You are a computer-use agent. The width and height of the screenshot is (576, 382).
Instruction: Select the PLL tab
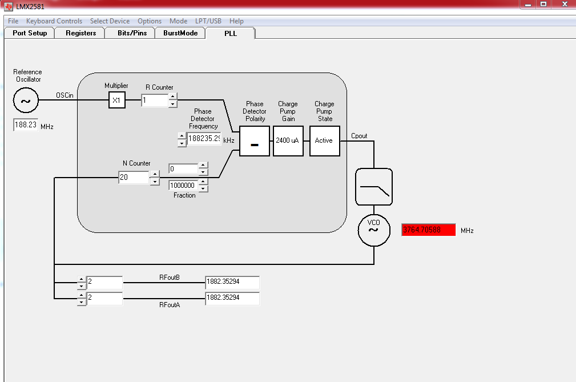coord(230,33)
